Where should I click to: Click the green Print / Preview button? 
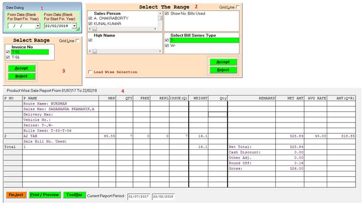point(45,195)
